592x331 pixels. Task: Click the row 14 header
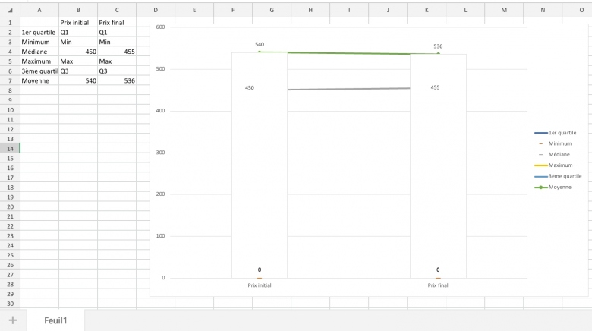(x=10, y=149)
